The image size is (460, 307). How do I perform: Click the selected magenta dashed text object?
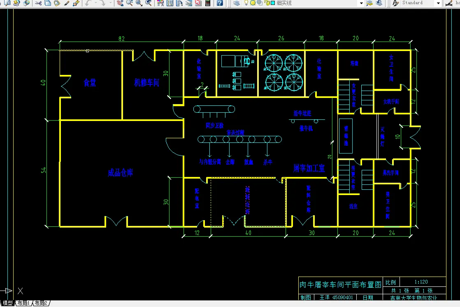(x=247, y=200)
